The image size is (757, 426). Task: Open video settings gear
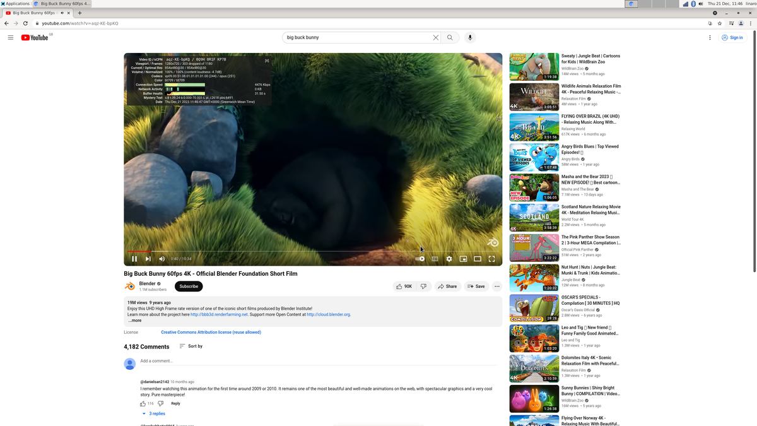click(449, 259)
